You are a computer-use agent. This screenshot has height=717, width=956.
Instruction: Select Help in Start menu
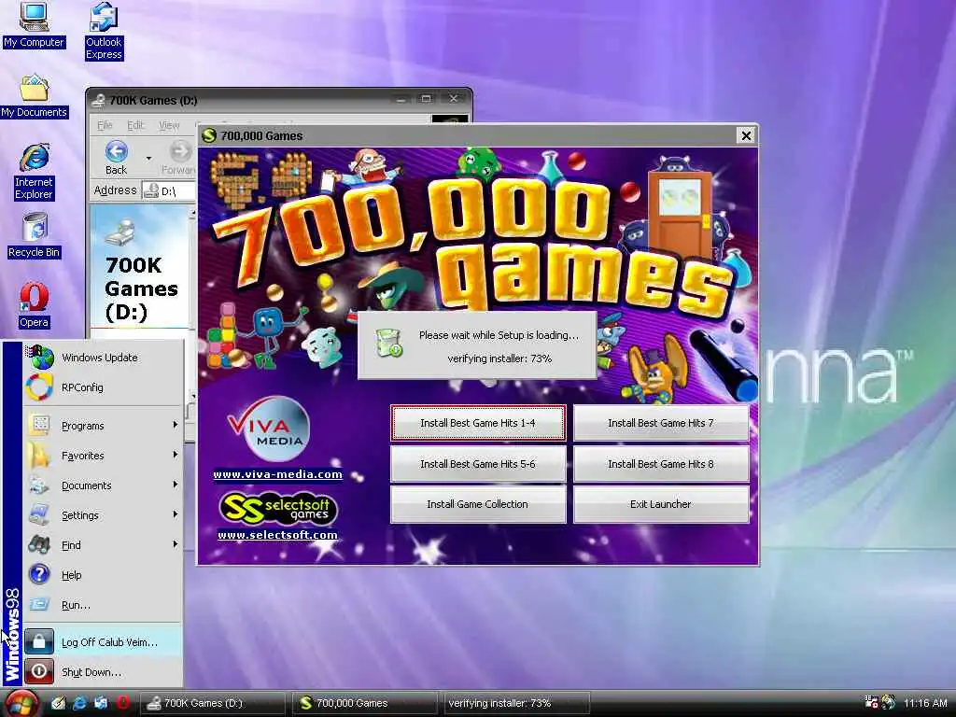103,575
